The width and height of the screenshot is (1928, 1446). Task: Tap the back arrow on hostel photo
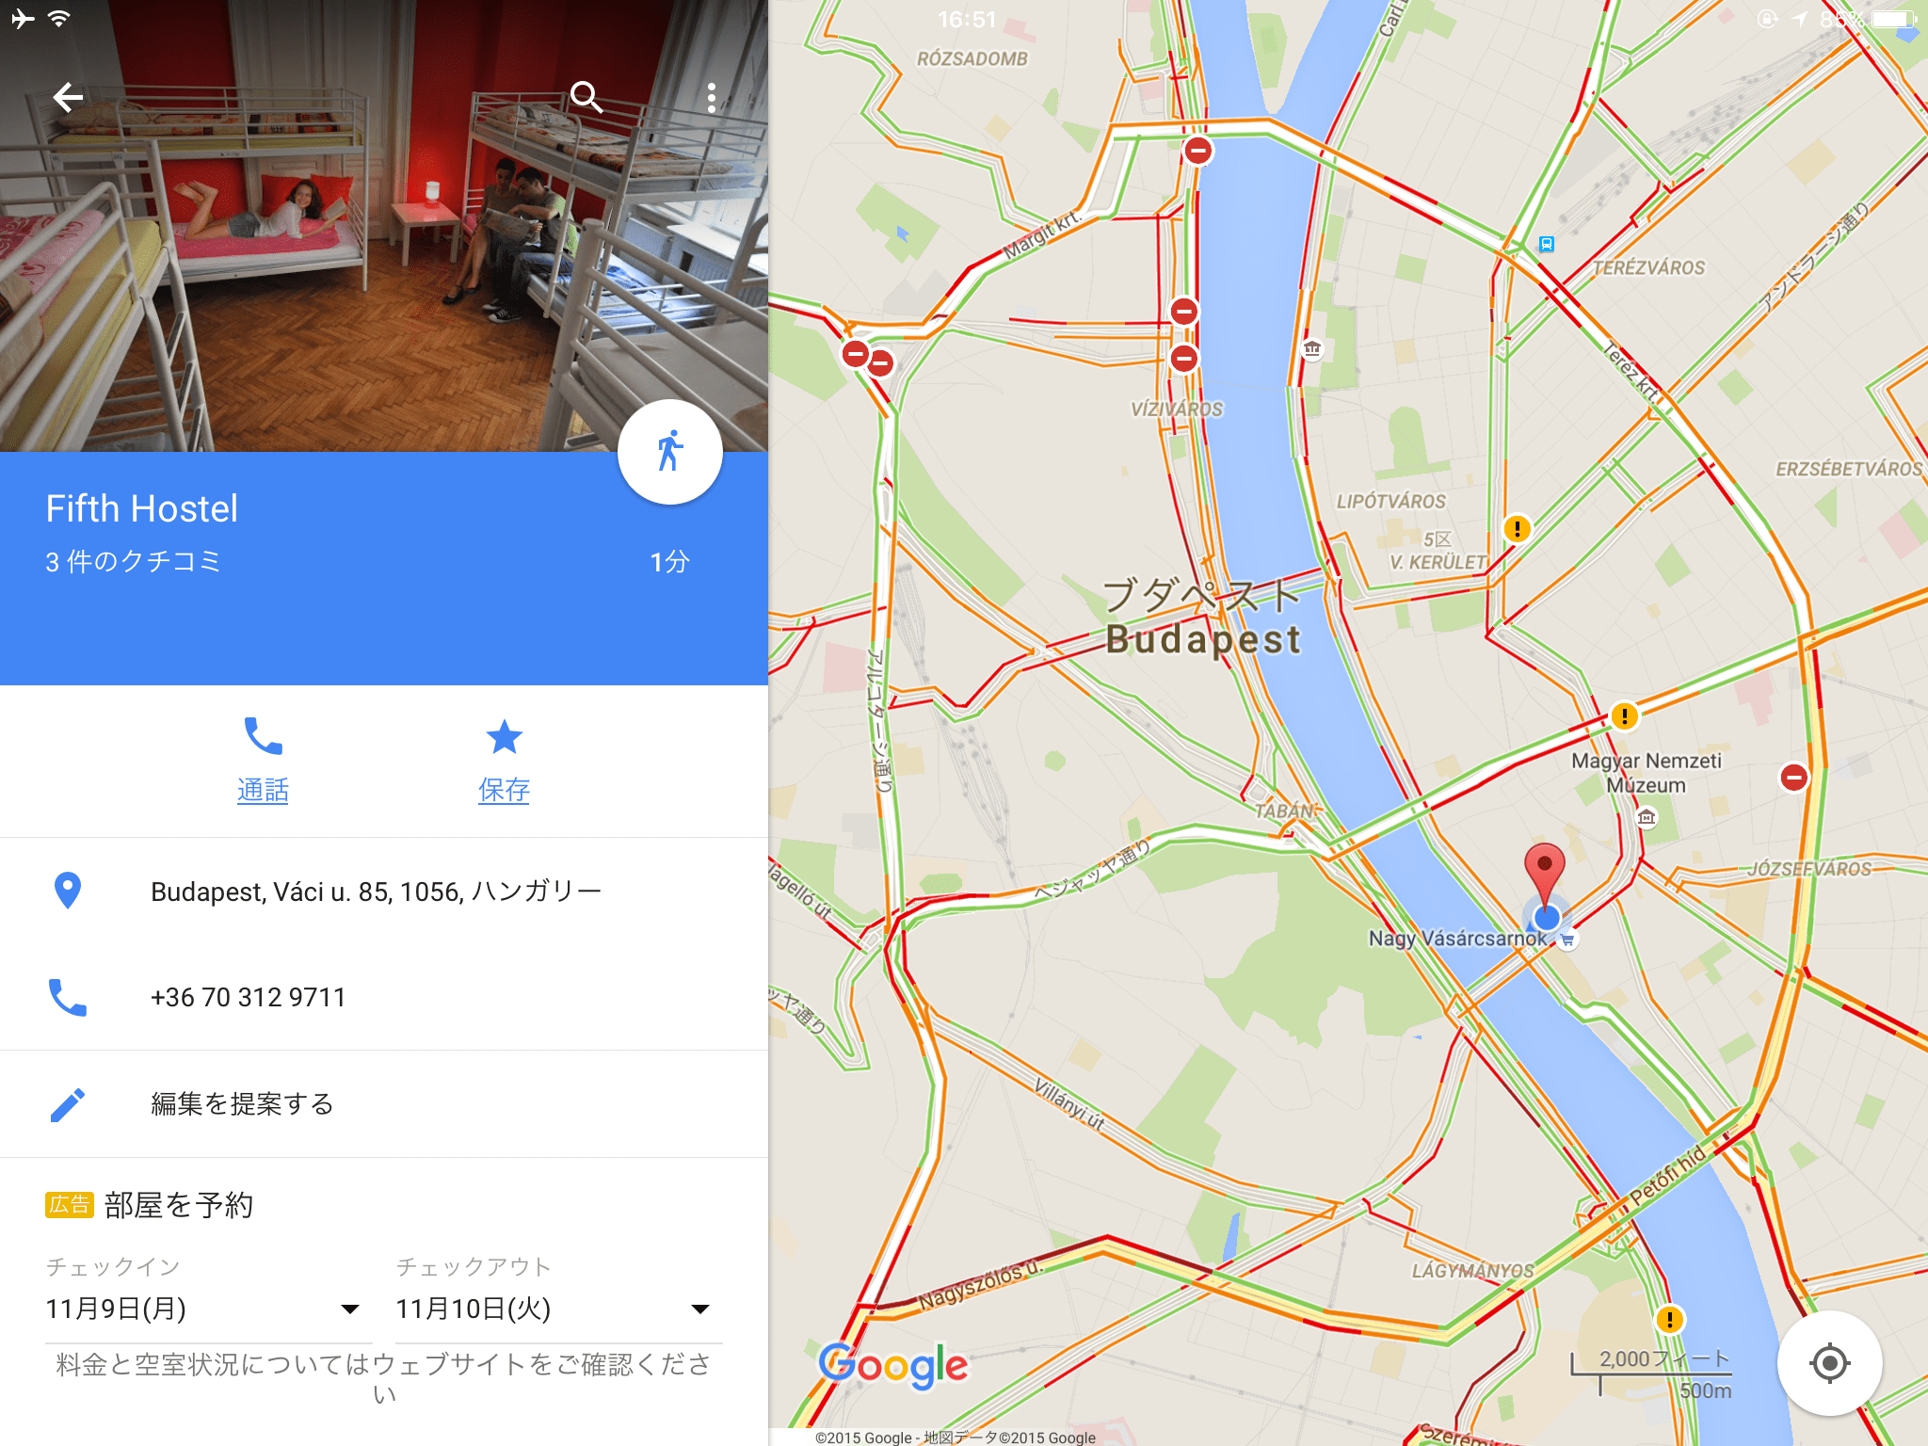(x=68, y=97)
